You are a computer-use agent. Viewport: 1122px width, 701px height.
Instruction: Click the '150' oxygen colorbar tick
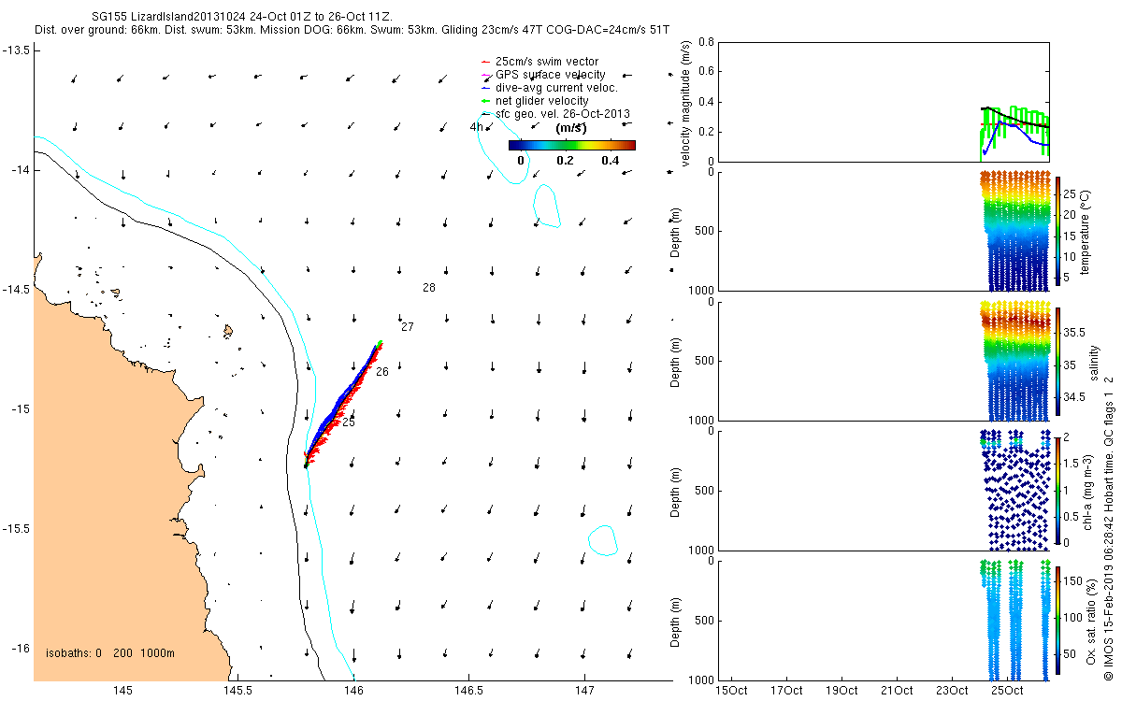(x=1073, y=580)
